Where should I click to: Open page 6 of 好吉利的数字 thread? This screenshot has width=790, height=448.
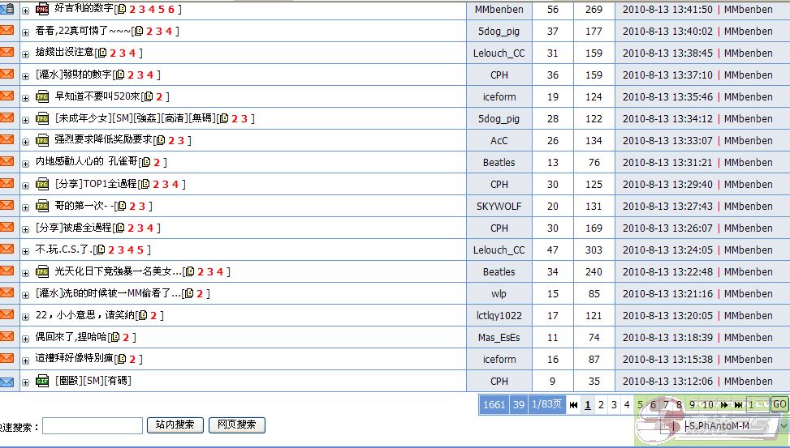pos(171,10)
